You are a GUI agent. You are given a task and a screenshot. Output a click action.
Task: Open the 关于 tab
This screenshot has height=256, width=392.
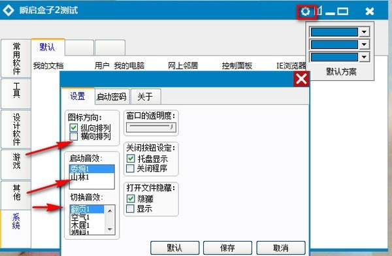click(x=145, y=97)
